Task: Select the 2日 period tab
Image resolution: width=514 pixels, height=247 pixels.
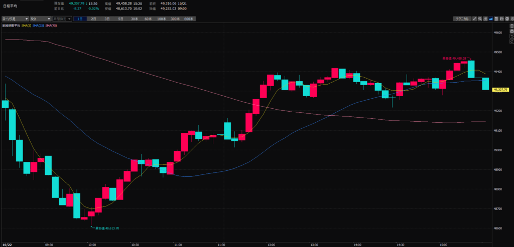Action: click(x=93, y=19)
